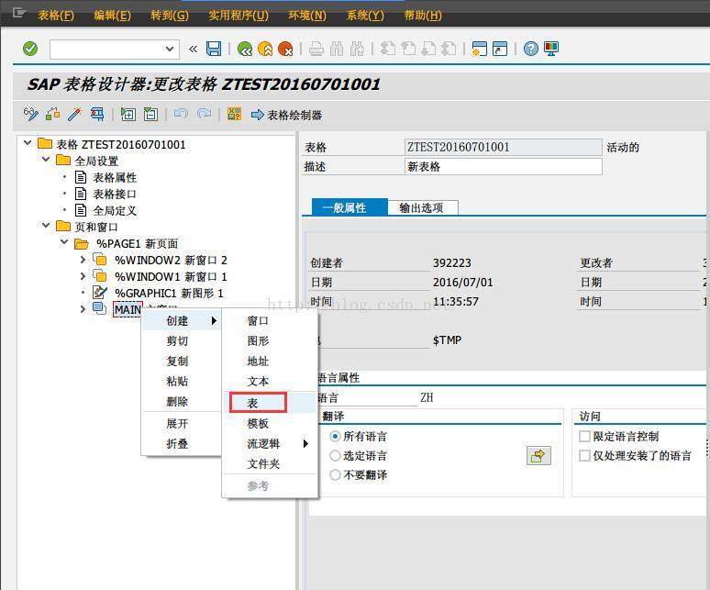
Task: Click the Generate Shortcut icon
Action: point(500,49)
